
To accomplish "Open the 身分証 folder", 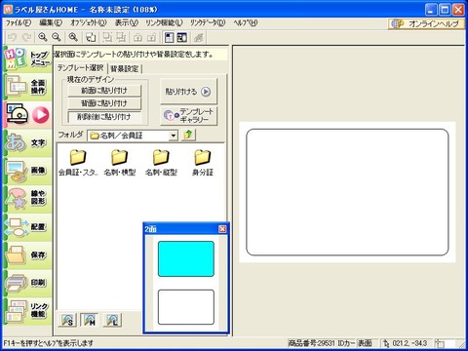I will point(203,163).
